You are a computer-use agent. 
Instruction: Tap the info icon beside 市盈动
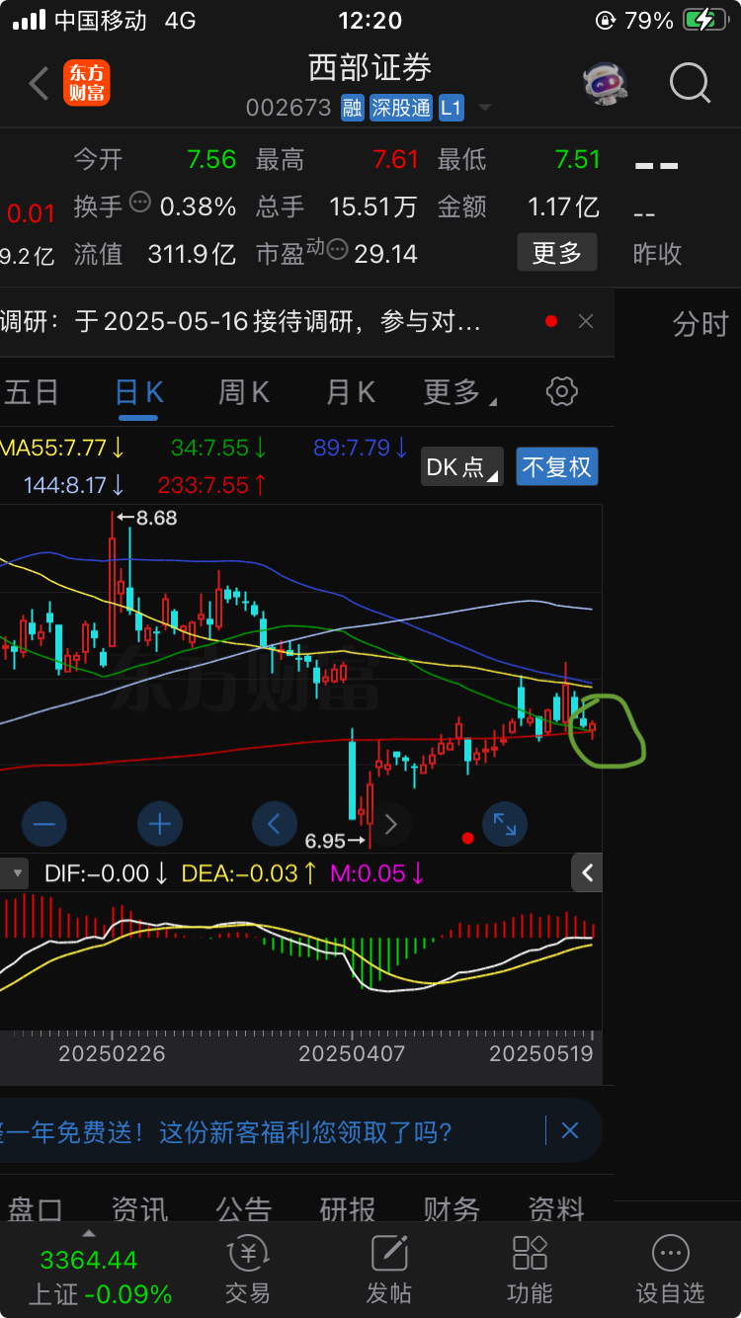[338, 249]
